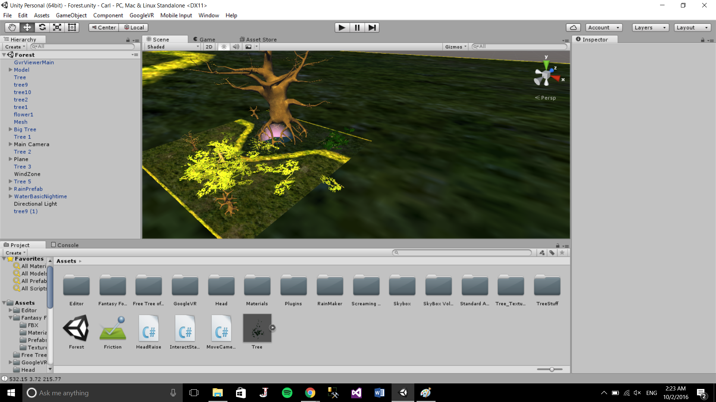Screen dimensions: 716x402
Task: Expand the Big Tree hierarchy item
Action: coord(10,130)
